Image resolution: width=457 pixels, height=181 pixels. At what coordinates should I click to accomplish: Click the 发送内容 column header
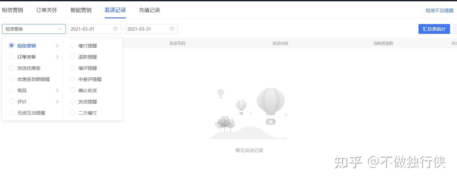click(x=280, y=43)
